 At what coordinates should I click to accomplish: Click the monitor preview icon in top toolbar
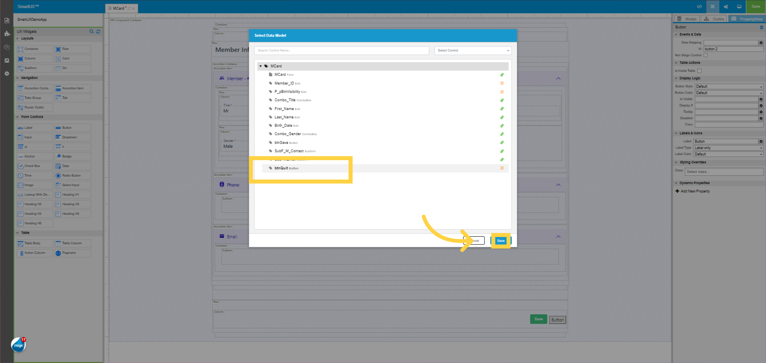coord(739,7)
